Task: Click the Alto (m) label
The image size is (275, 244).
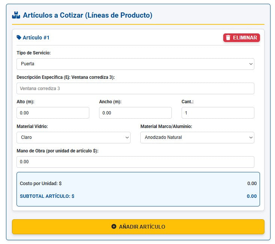Action: click(x=26, y=102)
